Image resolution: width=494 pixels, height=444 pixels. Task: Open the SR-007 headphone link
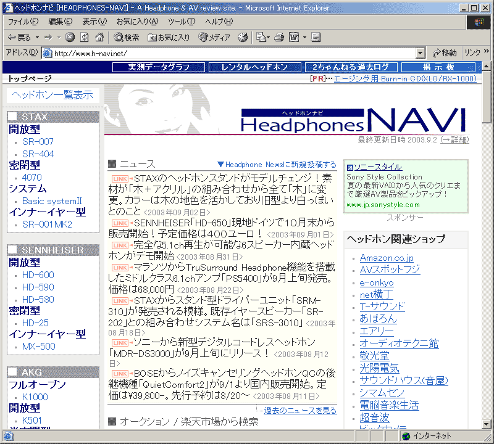[38, 142]
